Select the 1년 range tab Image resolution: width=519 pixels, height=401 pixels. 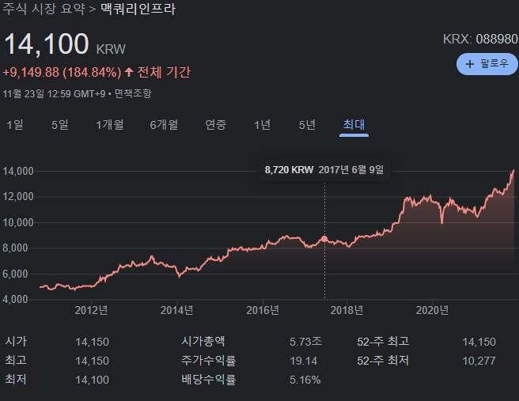coord(262,125)
